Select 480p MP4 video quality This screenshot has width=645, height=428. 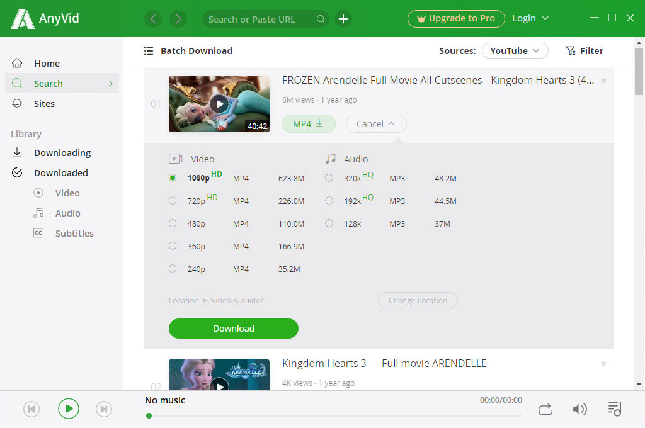point(173,223)
